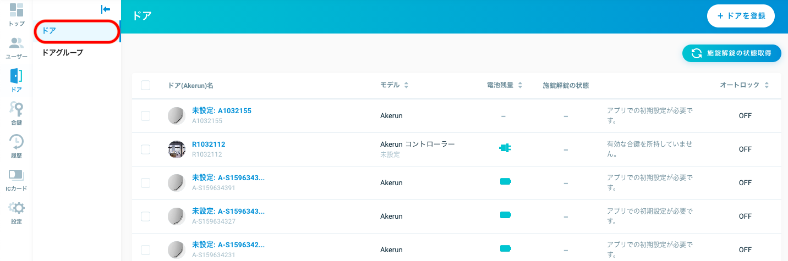Open the 未設定 door link above A-S159634231

coord(228,245)
